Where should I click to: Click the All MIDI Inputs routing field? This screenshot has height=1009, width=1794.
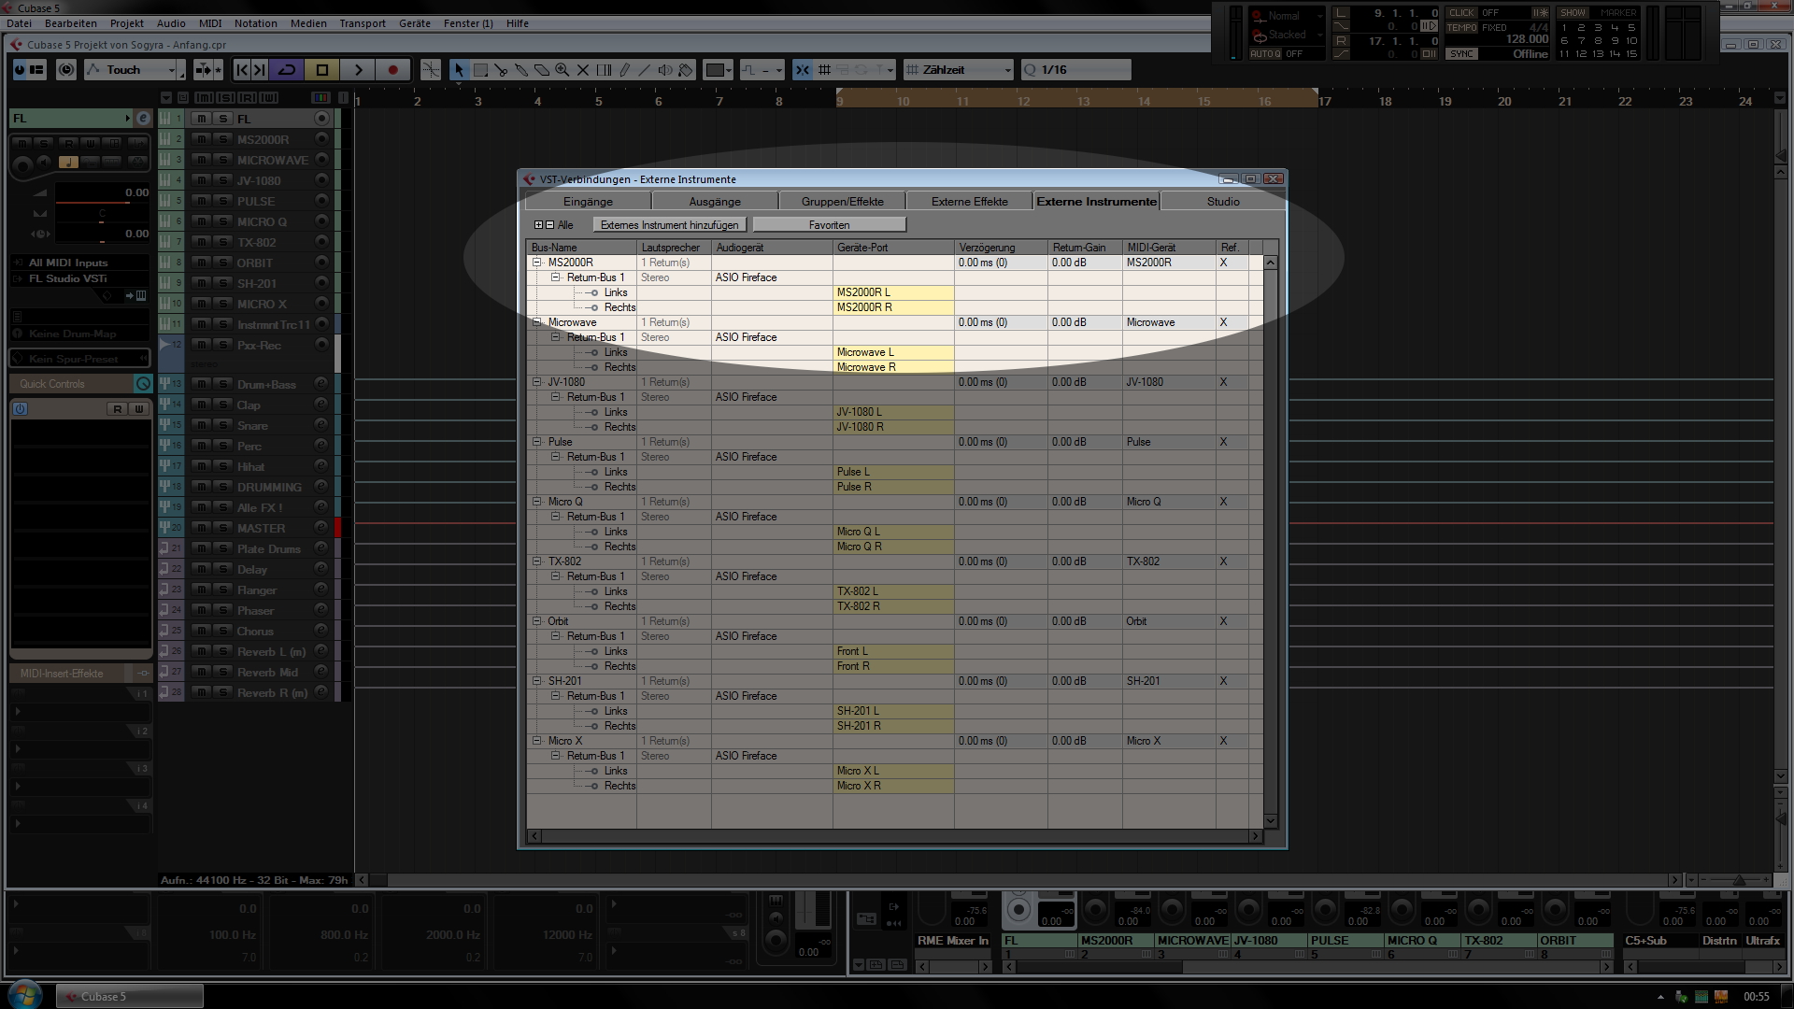[x=79, y=263]
